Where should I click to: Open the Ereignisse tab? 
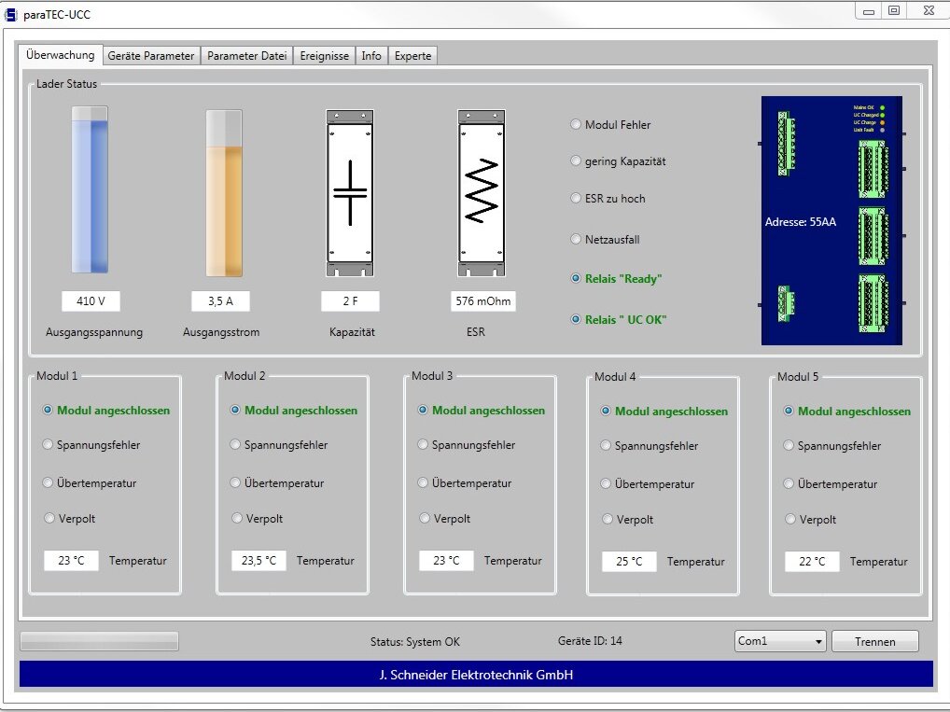(324, 56)
